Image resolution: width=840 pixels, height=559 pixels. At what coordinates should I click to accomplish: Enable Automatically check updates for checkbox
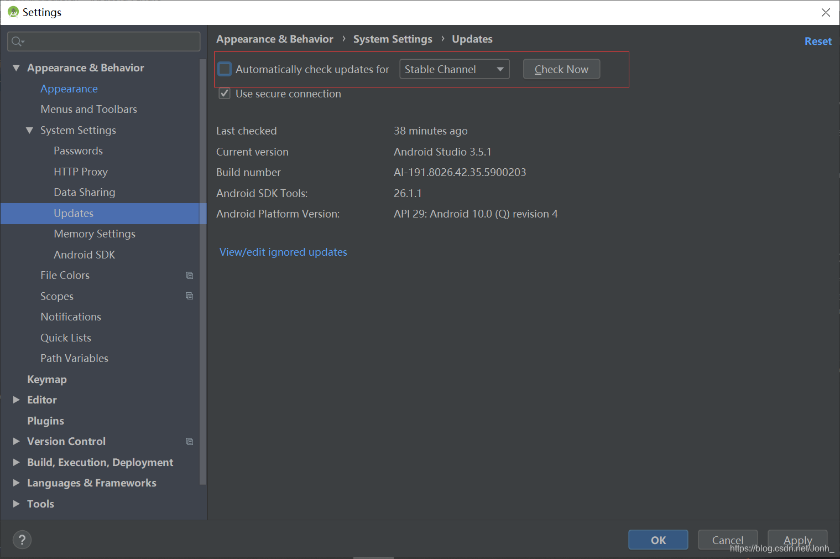pos(225,69)
